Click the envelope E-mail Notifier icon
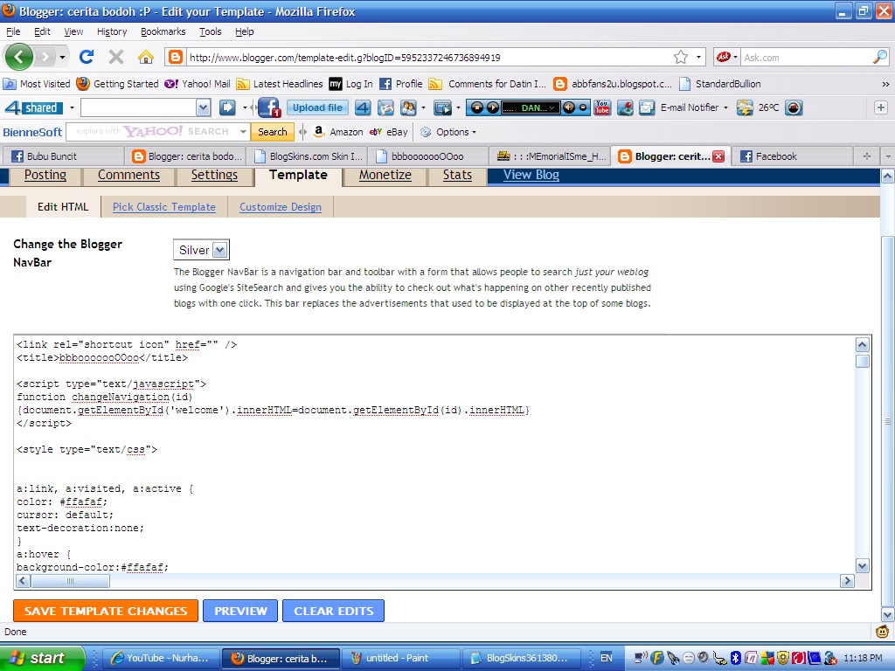The height and width of the screenshot is (671, 895). pos(647,107)
